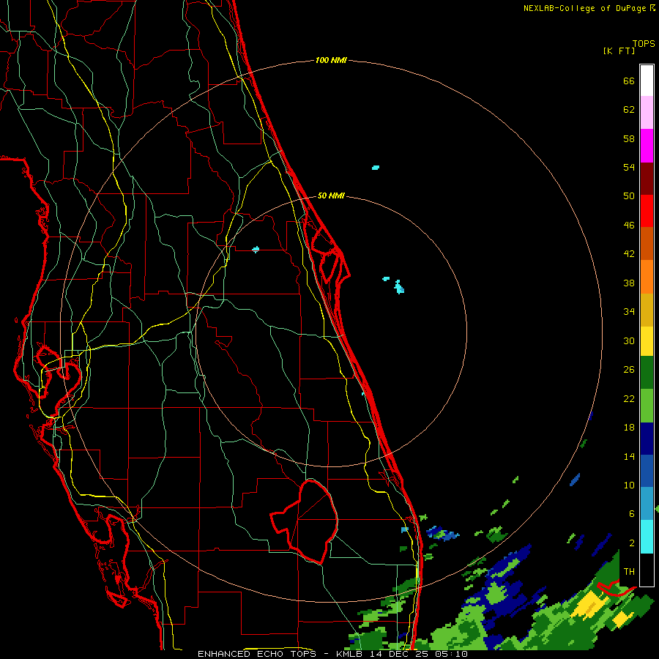Click the 54 legend value
The image size is (659, 659).
629,167
